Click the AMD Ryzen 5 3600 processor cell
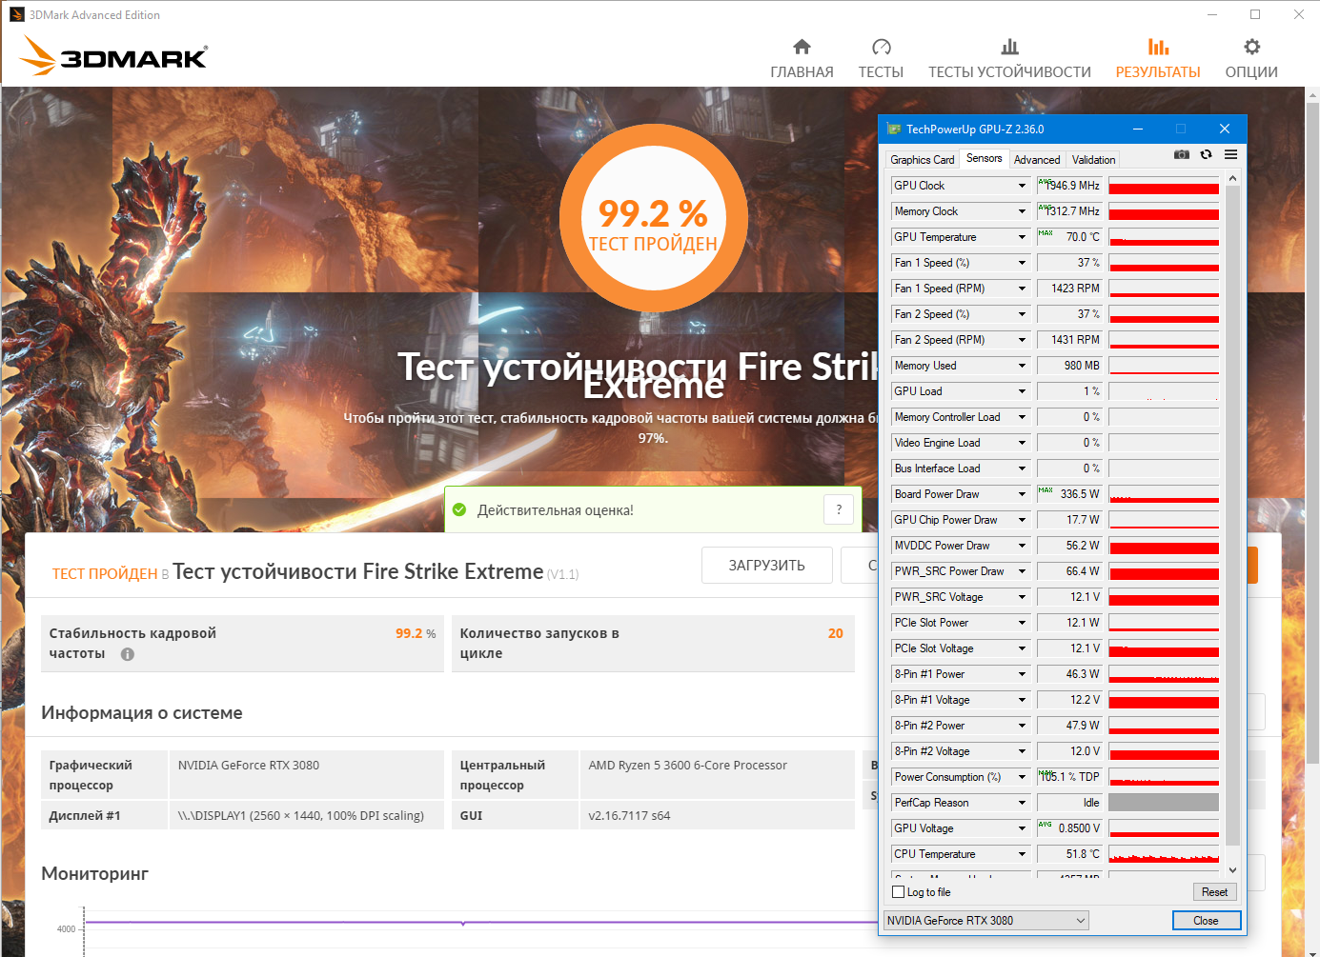This screenshot has width=1320, height=957. pyautogui.click(x=718, y=775)
